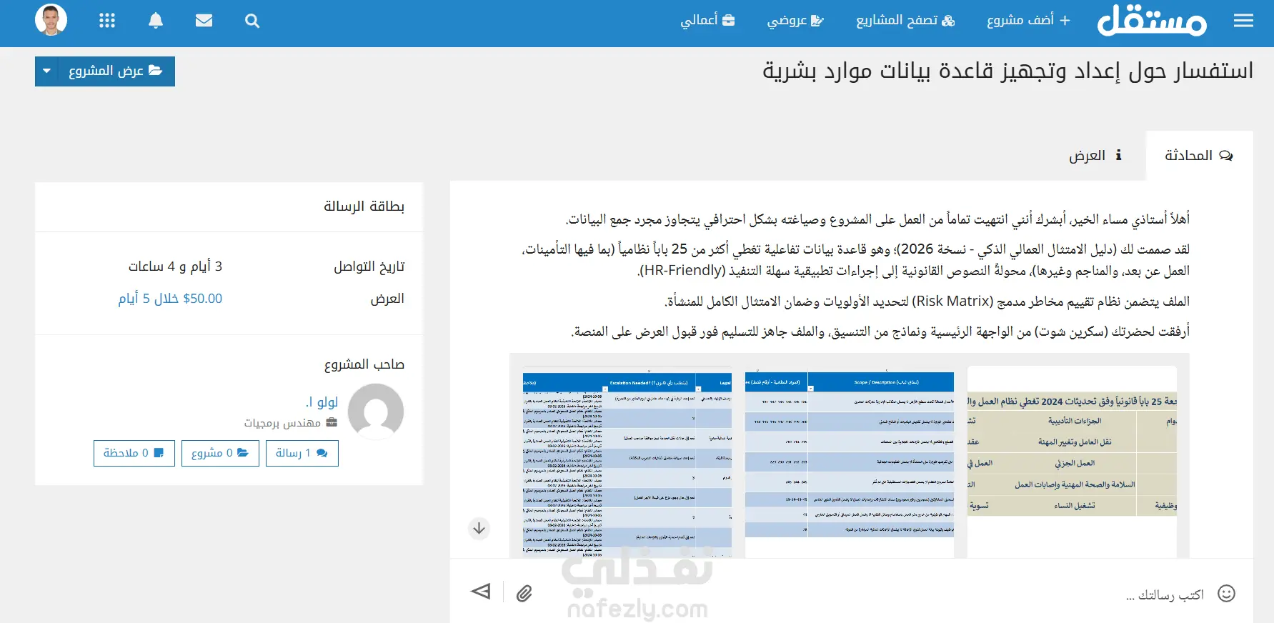Click مهندس برمجيات job title text
1274x623 pixels.
(283, 423)
